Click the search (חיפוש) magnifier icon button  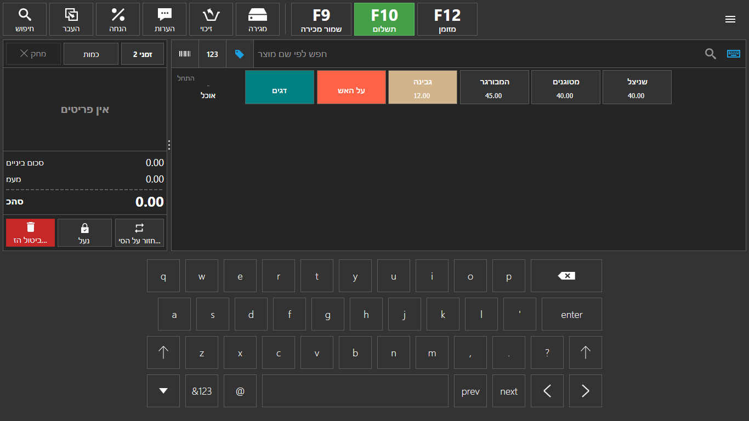[x=25, y=19]
